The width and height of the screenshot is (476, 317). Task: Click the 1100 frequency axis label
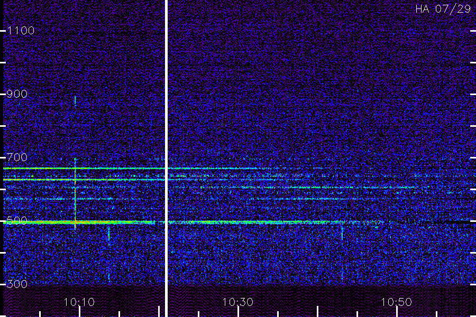(x=21, y=31)
